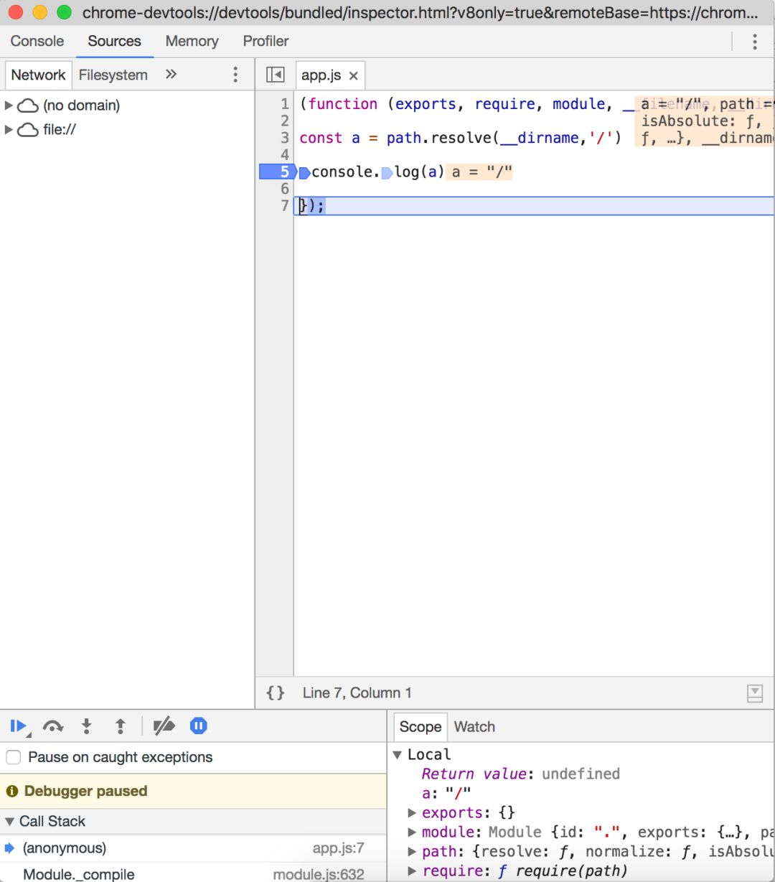Open navigator pane more options menu
The height and width of the screenshot is (882, 775).
235,75
